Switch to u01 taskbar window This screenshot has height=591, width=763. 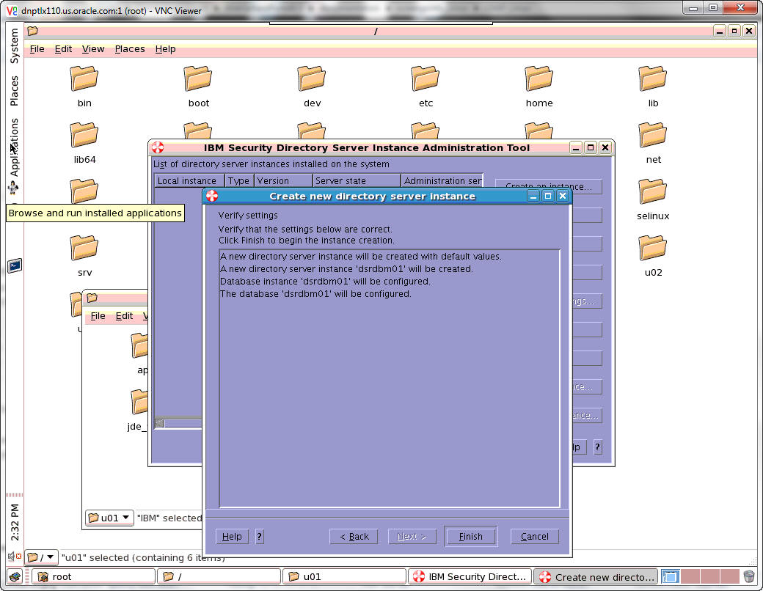pos(344,577)
